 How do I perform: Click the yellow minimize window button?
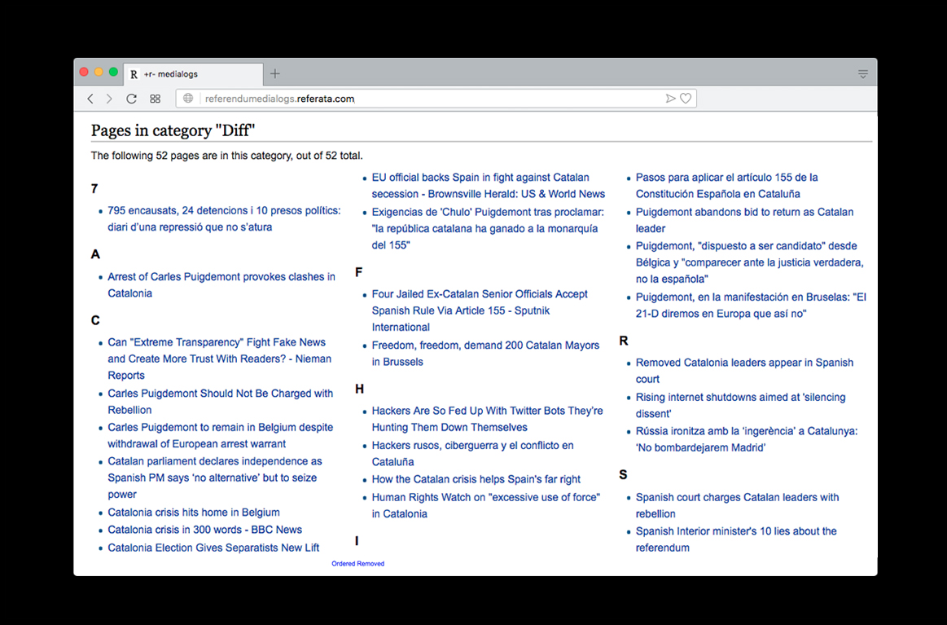pyautogui.click(x=99, y=72)
